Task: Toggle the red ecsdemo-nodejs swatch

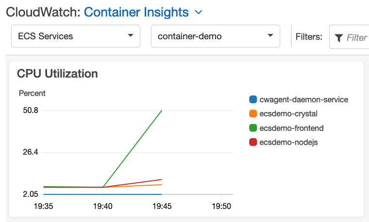Action: (253, 142)
